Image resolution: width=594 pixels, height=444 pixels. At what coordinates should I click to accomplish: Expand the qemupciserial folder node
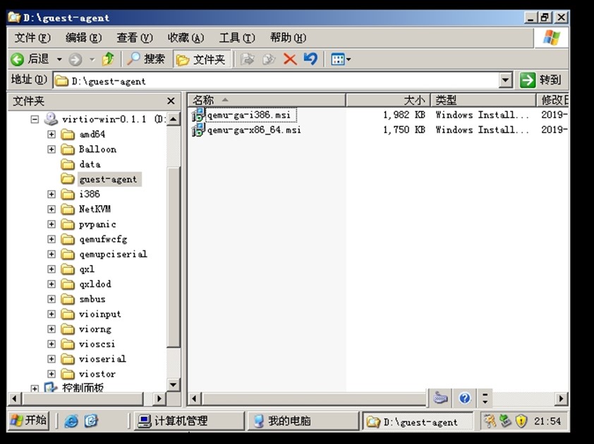click(51, 254)
